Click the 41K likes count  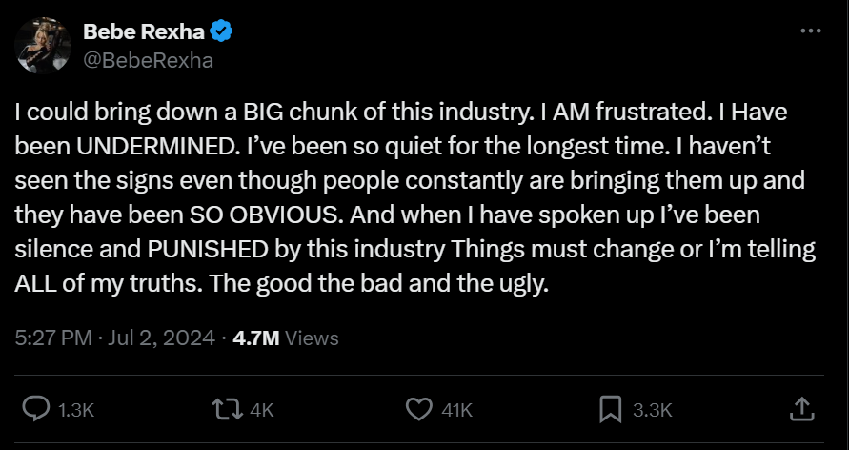point(458,410)
